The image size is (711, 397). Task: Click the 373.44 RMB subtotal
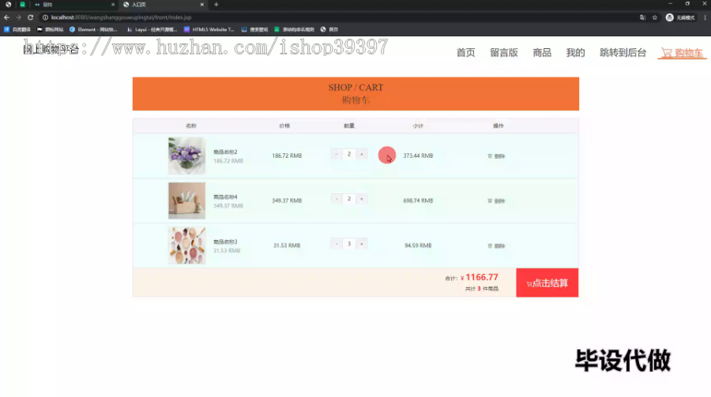pyautogui.click(x=418, y=155)
